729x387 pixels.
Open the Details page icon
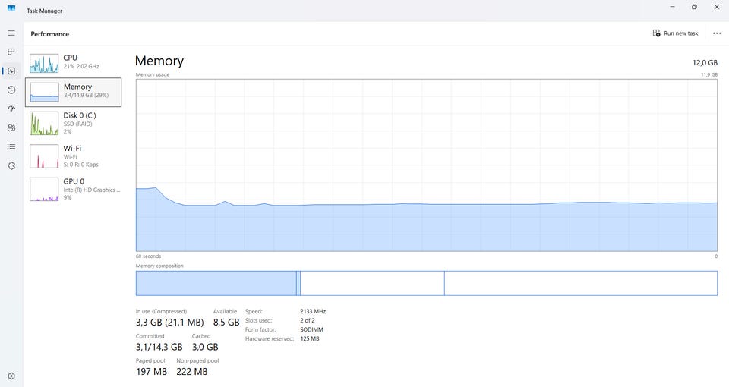pyautogui.click(x=11, y=146)
